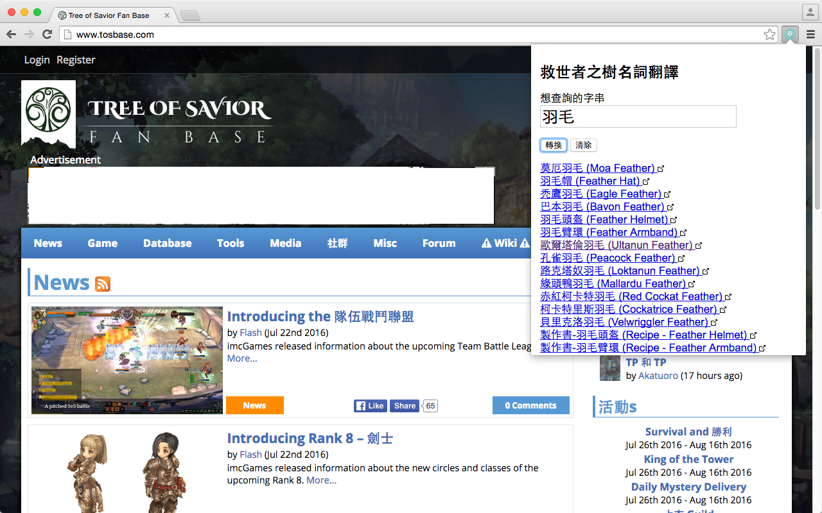
Task: Click the 轉換 convert button
Action: (x=554, y=145)
